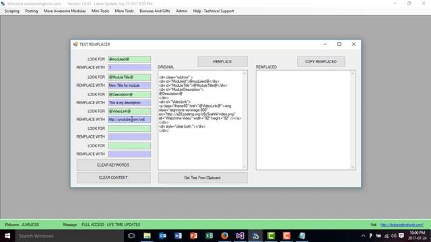
Task: Click the COPY REMPLACED button
Action: click(321, 62)
